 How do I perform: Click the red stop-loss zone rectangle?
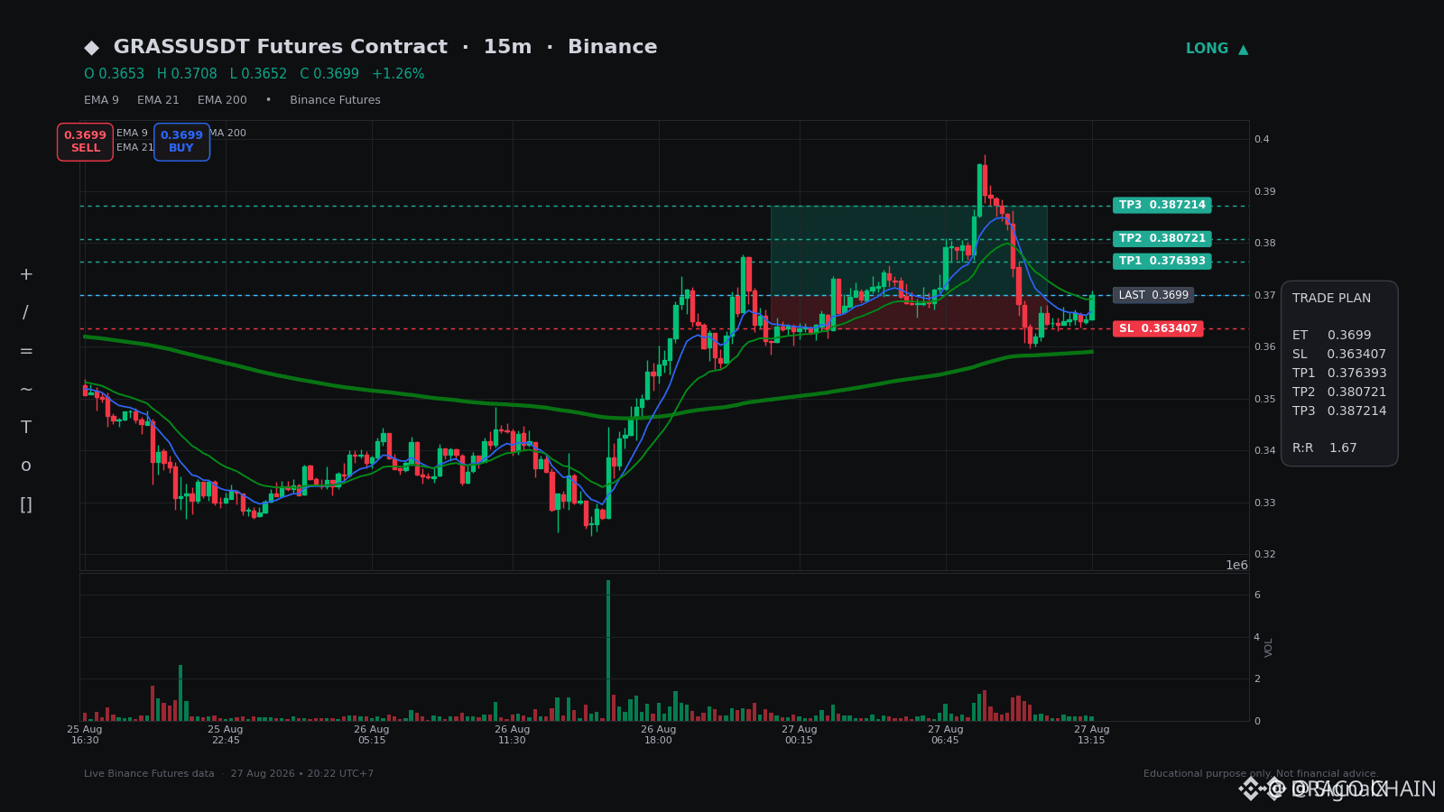coord(909,312)
